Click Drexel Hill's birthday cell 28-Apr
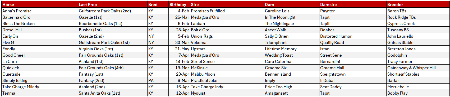This screenshot has height=97, width=450. click(179, 30)
